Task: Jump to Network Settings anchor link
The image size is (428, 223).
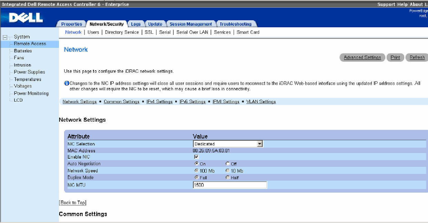Action: pos(80,102)
